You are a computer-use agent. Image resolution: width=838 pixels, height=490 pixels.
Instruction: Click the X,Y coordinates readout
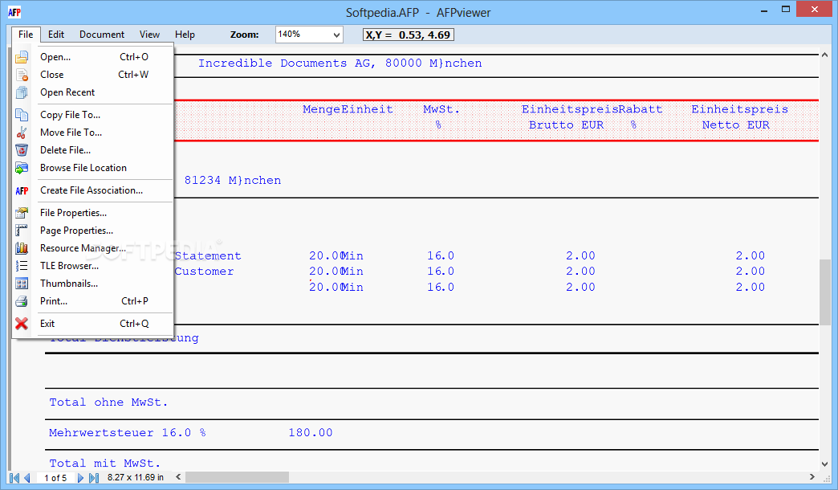[409, 35]
